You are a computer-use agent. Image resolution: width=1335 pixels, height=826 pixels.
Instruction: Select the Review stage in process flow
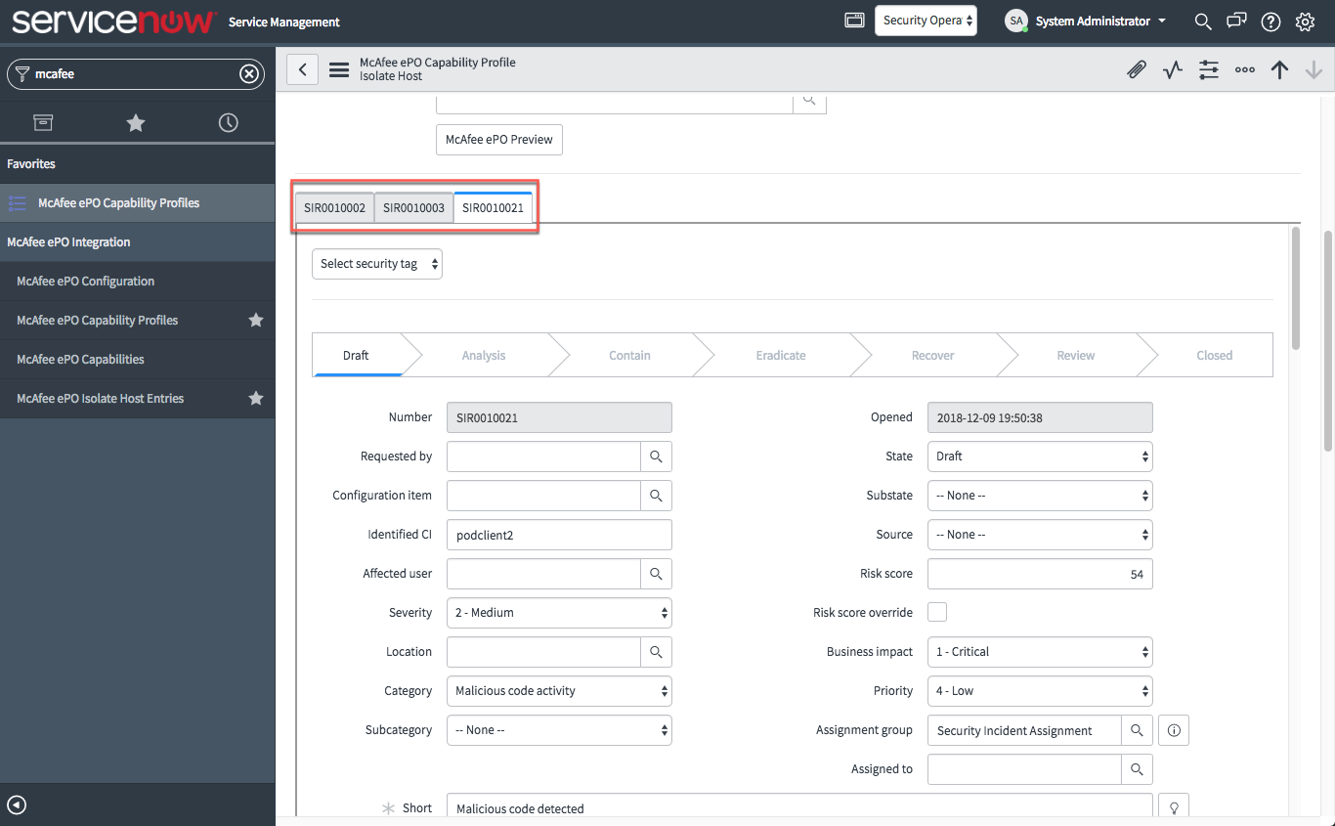click(x=1075, y=356)
